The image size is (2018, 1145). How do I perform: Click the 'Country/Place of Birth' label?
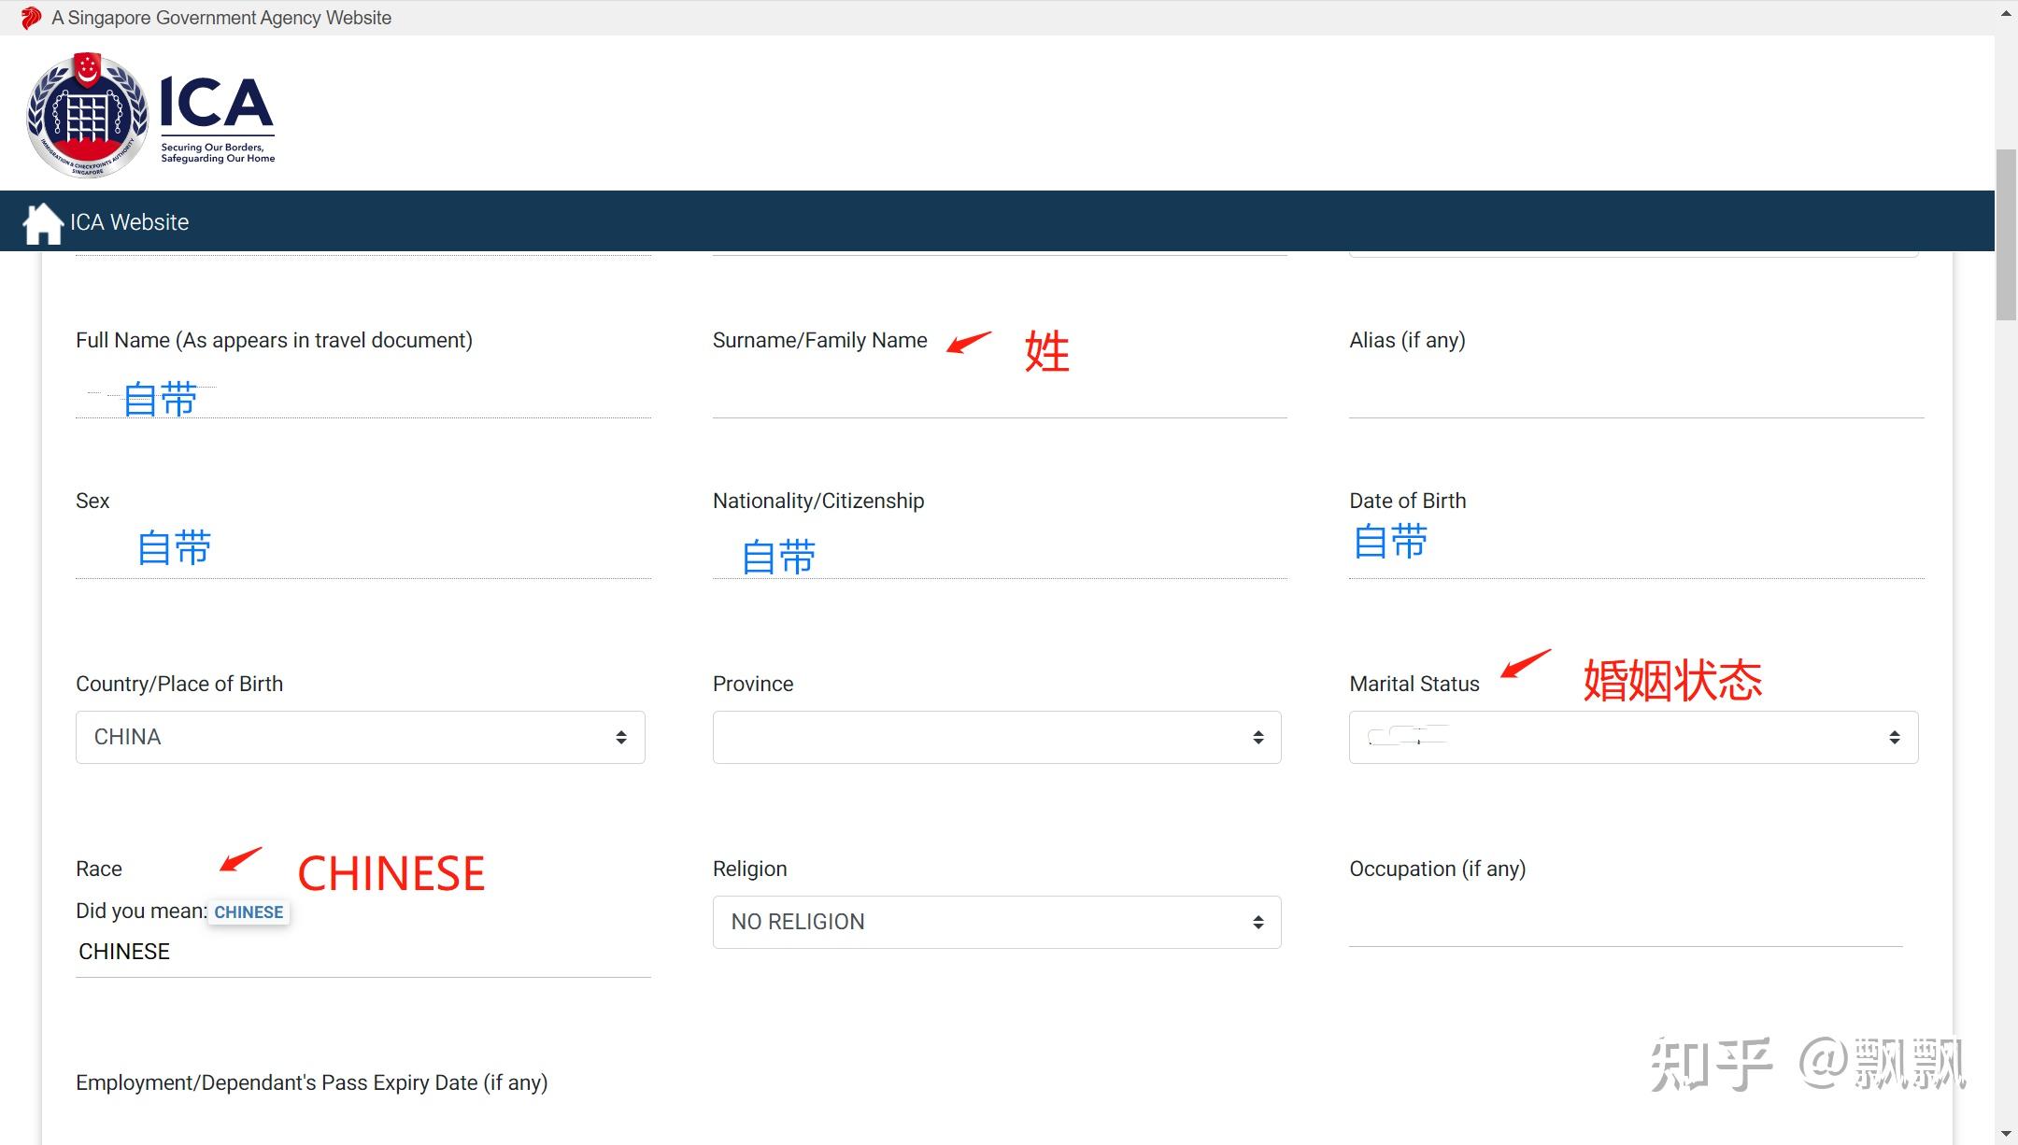click(x=179, y=684)
